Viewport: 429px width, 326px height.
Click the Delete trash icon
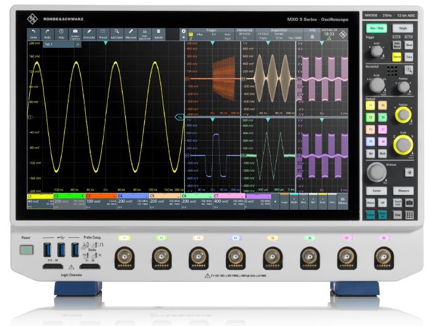pos(158,33)
